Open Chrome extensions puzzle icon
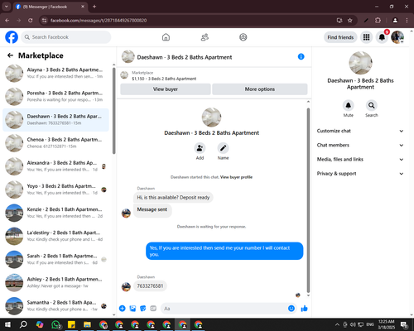The height and width of the screenshot is (331, 414). click(x=378, y=21)
